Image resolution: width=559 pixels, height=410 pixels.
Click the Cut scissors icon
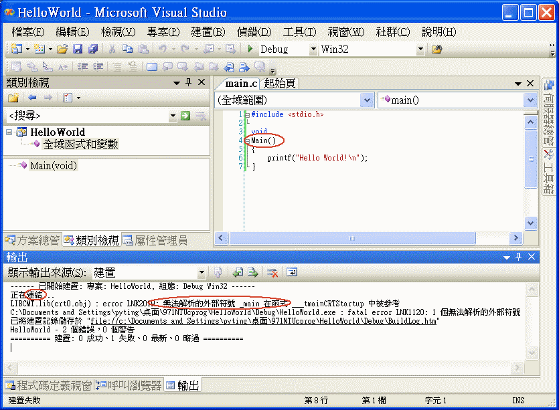tap(112, 49)
